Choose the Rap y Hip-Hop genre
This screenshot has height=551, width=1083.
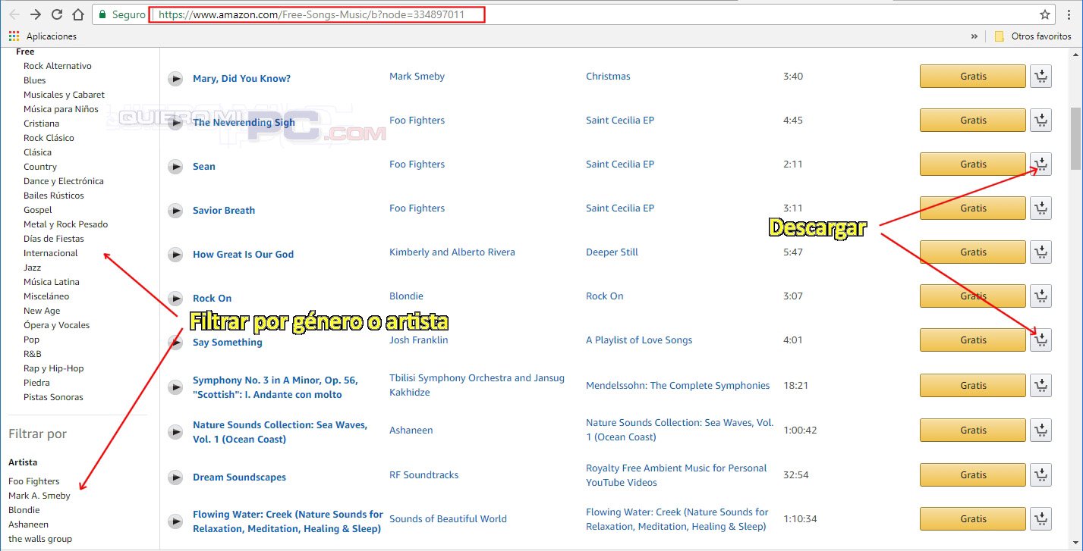tap(54, 368)
